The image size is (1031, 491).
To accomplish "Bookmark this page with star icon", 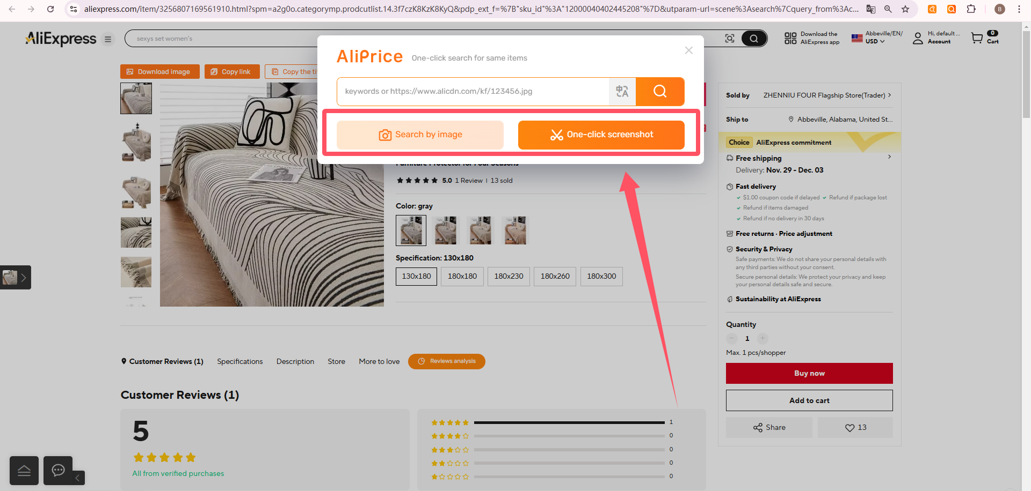I will click(905, 9).
